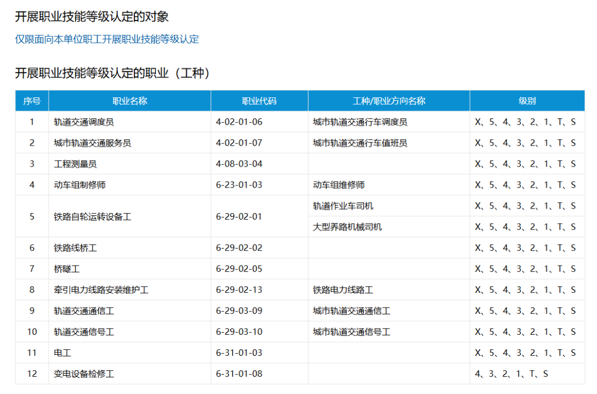Select the code 6-23-01-03
Viewport: 597px width, 394px height.
click(x=239, y=185)
